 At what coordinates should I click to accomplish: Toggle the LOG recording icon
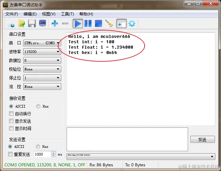[x=42, y=23]
